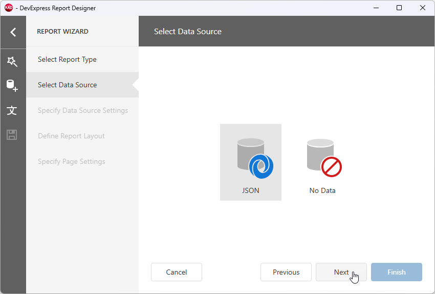Open the Localization tool in sidebar
This screenshot has width=435, height=294.
pyautogui.click(x=13, y=110)
